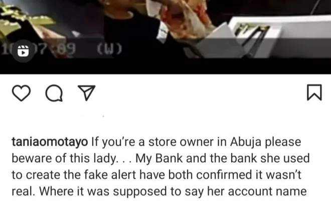Click the green object at the video's left edge
The height and width of the screenshot is (201, 331).
[23, 20]
